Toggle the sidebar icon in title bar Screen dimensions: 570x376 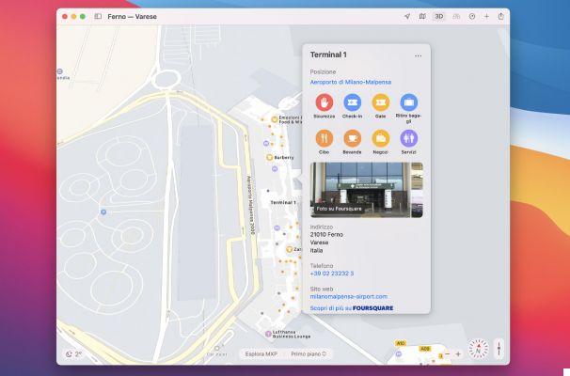98,16
